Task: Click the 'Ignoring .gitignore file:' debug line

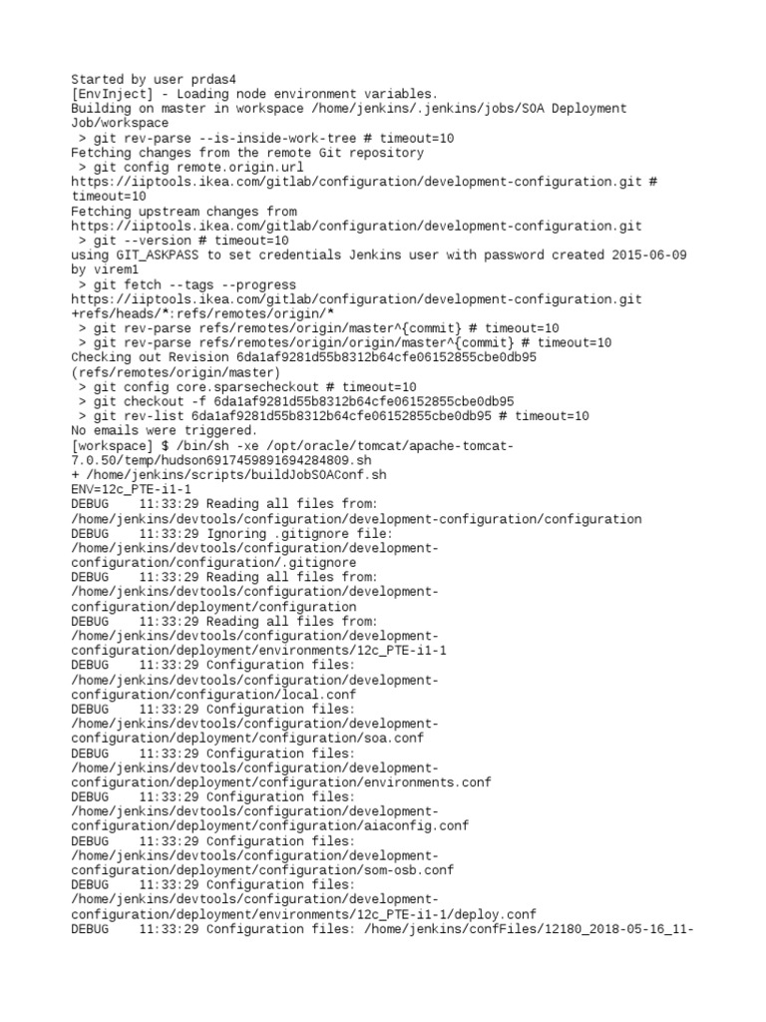Action: click(x=231, y=534)
